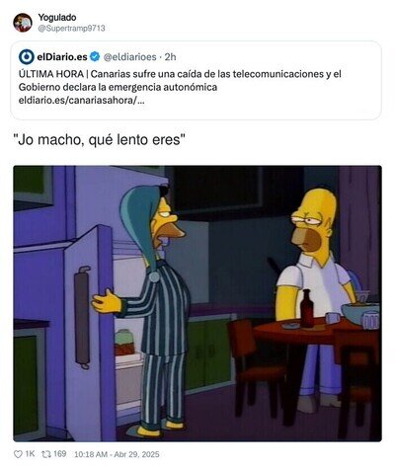Open Yogulado's profile avatar
Viewport: 395px width, 468px height.
(23, 23)
